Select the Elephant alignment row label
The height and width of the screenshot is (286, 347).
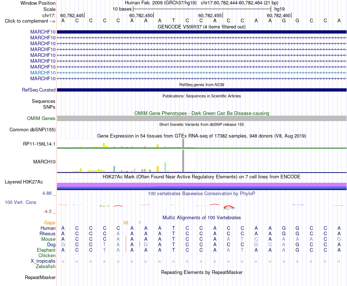(46, 250)
